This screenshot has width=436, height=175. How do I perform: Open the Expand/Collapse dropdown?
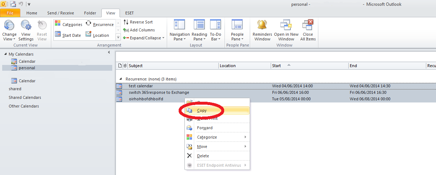pos(144,38)
